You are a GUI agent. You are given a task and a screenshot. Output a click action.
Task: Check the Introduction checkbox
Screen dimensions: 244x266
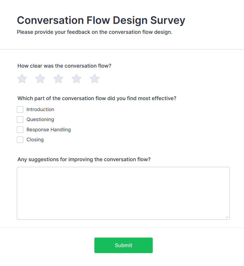click(x=20, y=110)
